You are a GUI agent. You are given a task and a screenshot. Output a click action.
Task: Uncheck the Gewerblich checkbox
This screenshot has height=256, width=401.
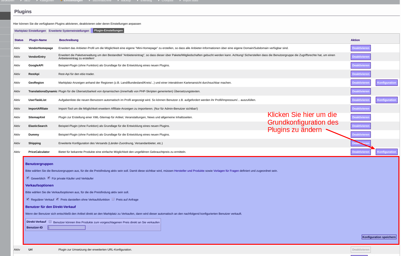point(28,178)
